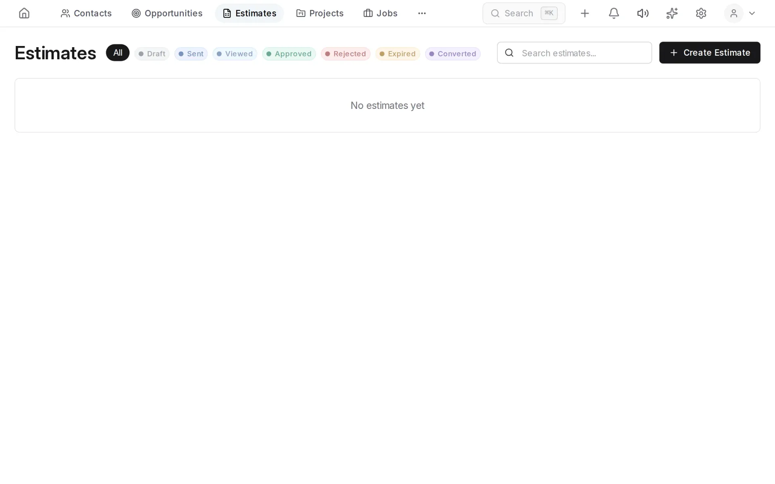This screenshot has height=484, width=775.
Task: Click the Create Estimate button
Action: (x=710, y=52)
